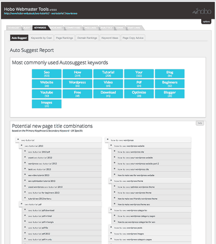This screenshot has width=216, height=244.
Task: Switch to the Audit tab
Action: 27,28
